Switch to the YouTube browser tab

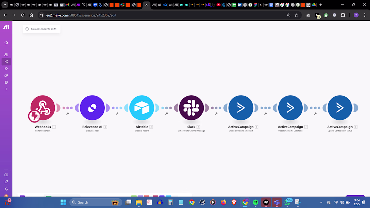pos(219,5)
